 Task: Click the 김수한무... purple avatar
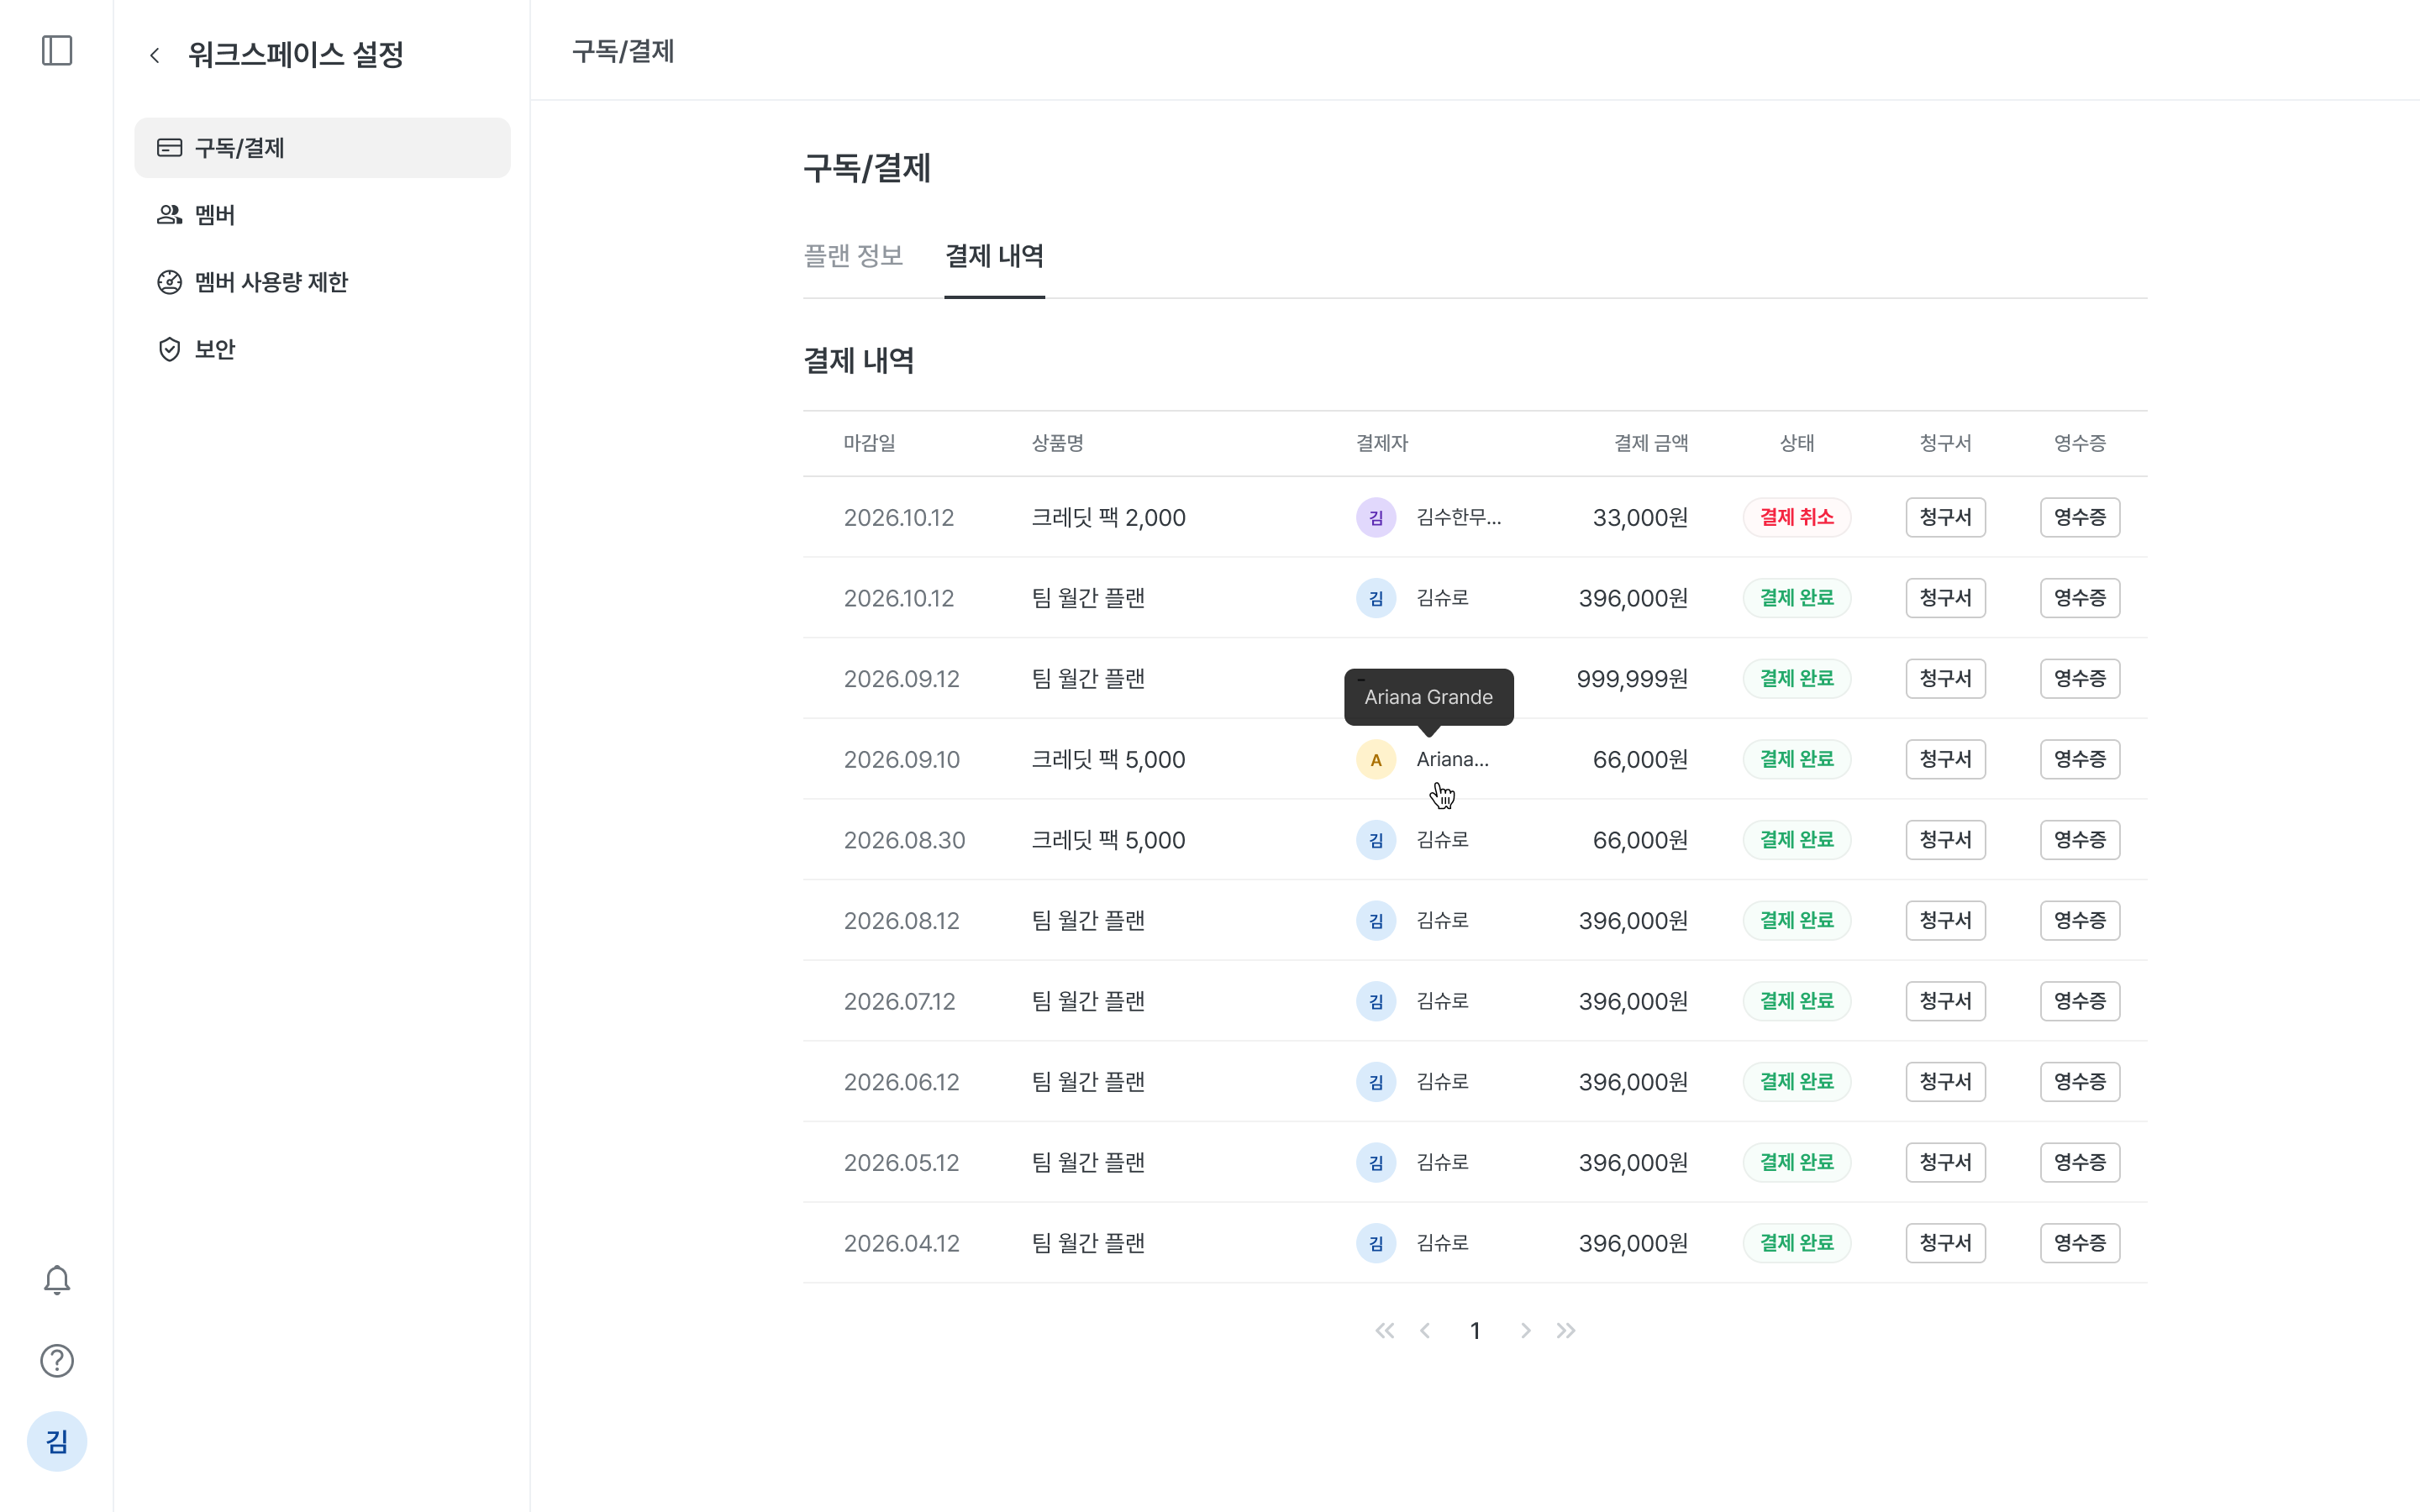1376,517
